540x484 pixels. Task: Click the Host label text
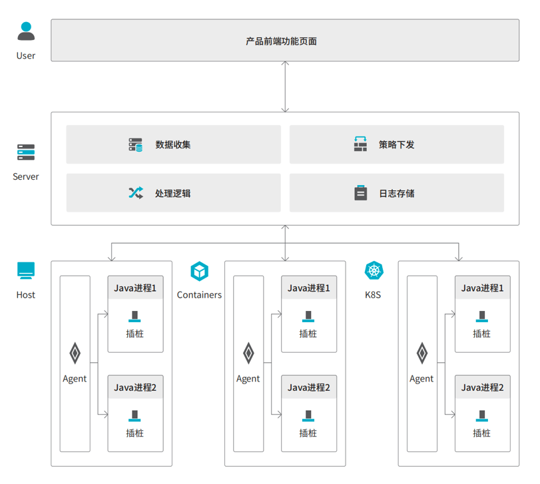pos(26,295)
